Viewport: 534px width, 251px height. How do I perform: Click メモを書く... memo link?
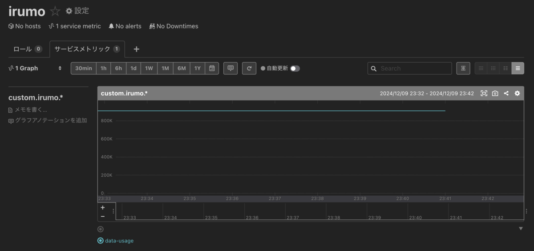(28, 109)
